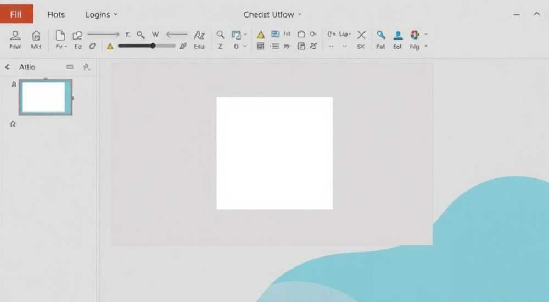Screen dimensions: 549x302
Task: Click the colorful pinwheel icon
Action: (x=415, y=35)
